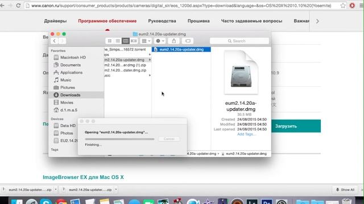Open Lightroom from the Dock
The height and width of the screenshot is (204, 364).
tap(252, 202)
